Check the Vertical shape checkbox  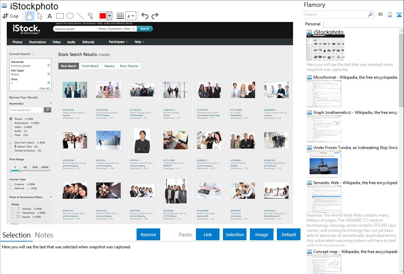13,209
